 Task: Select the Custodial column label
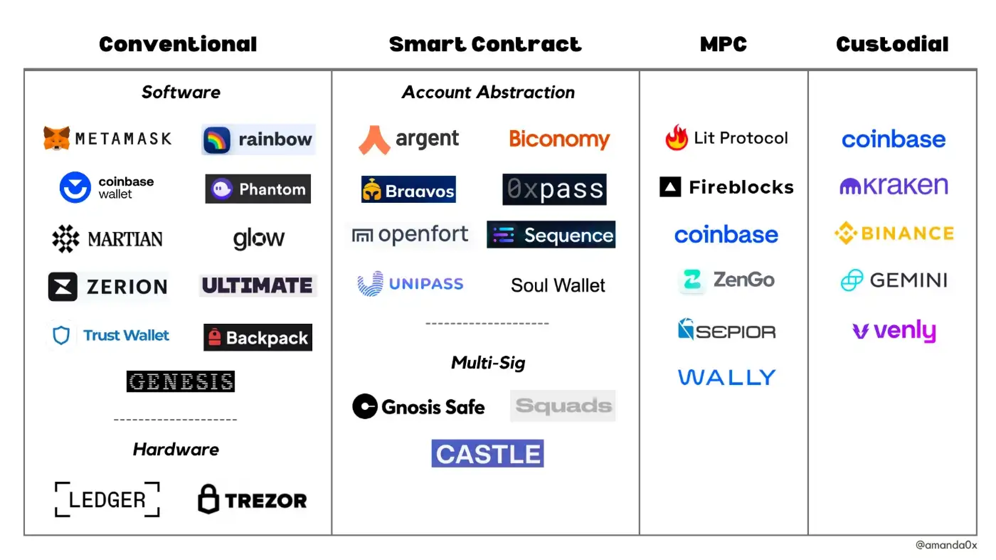click(891, 43)
